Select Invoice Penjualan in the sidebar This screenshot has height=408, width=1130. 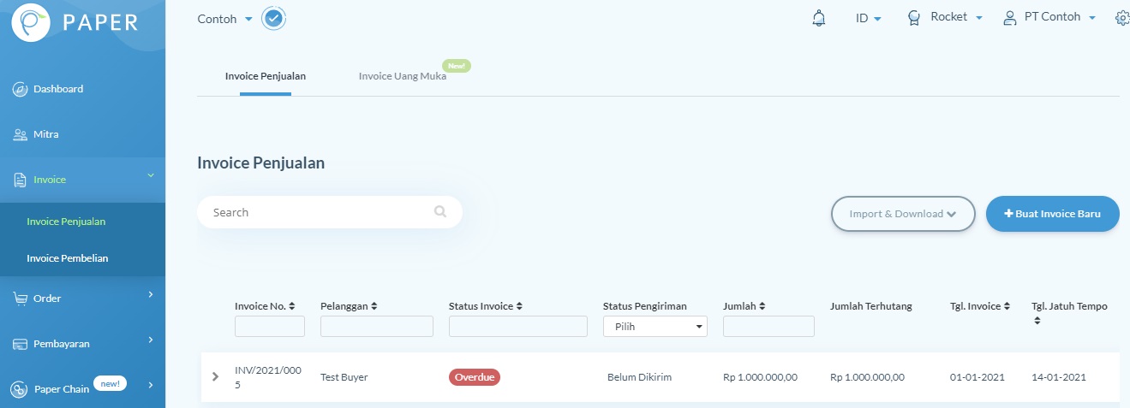tap(66, 222)
